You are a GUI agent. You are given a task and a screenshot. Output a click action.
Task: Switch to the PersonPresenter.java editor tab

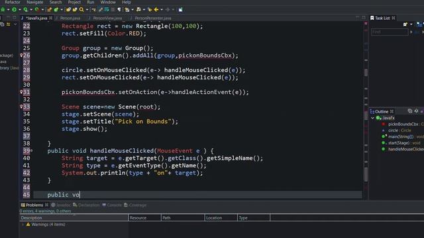point(153,19)
